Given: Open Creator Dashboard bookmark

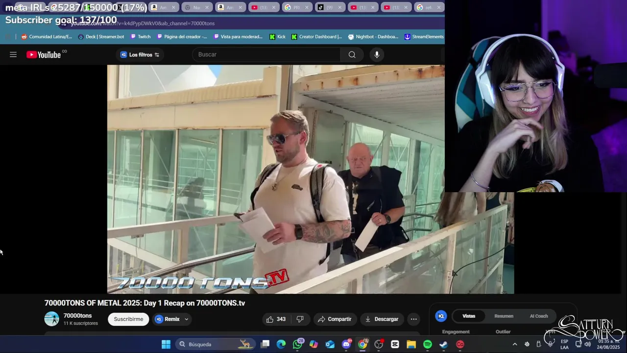Looking at the screenshot, I should pyautogui.click(x=316, y=36).
